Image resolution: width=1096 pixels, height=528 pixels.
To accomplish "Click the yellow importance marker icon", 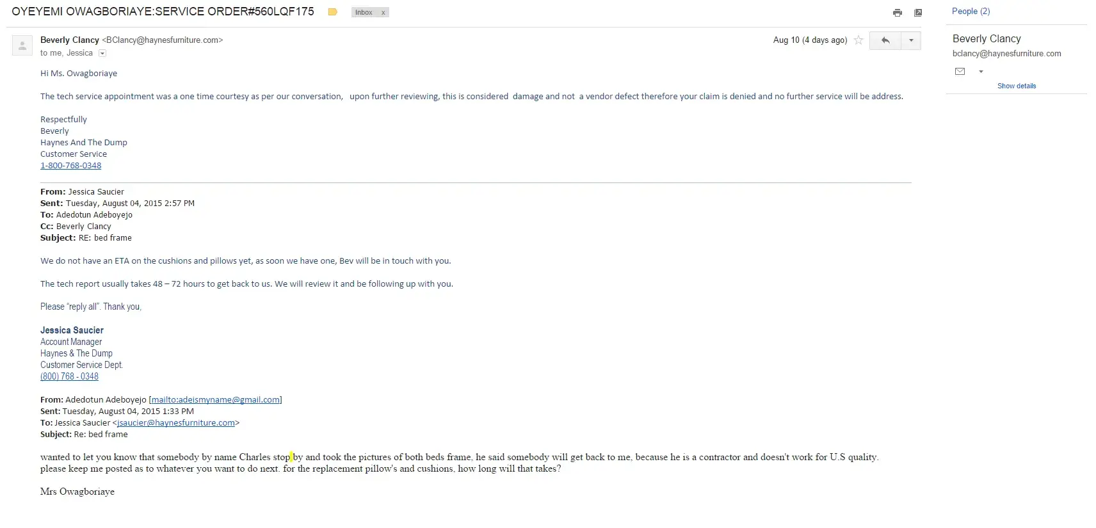I will tap(332, 12).
